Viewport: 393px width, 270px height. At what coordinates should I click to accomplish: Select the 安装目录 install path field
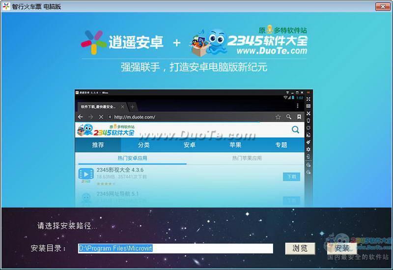click(x=175, y=248)
